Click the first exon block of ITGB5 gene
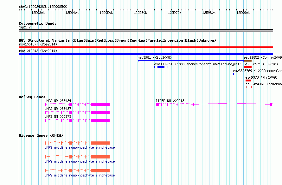Viewport: 282px width, 185px height. click(157, 104)
